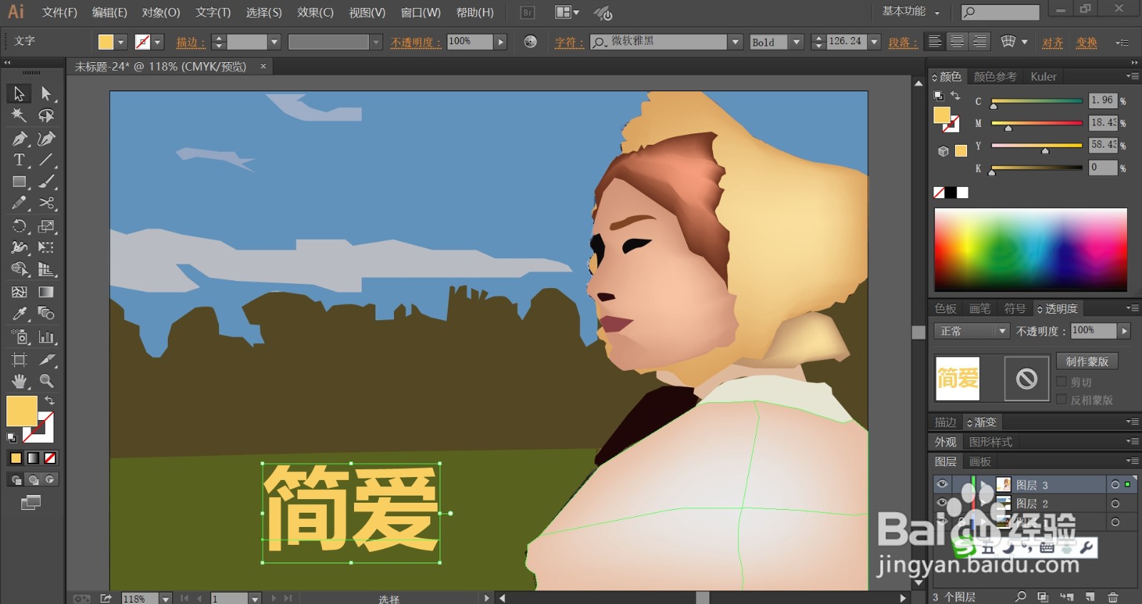The image size is (1142, 604).
Task: Select the Column Graph tool
Action: [46, 337]
